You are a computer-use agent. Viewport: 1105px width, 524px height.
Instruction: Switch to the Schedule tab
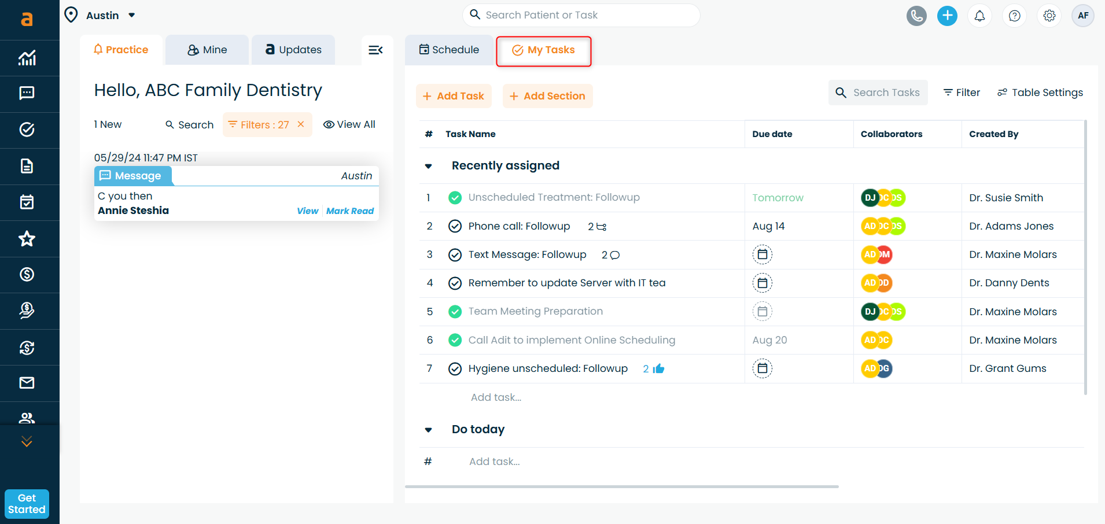pyautogui.click(x=449, y=50)
